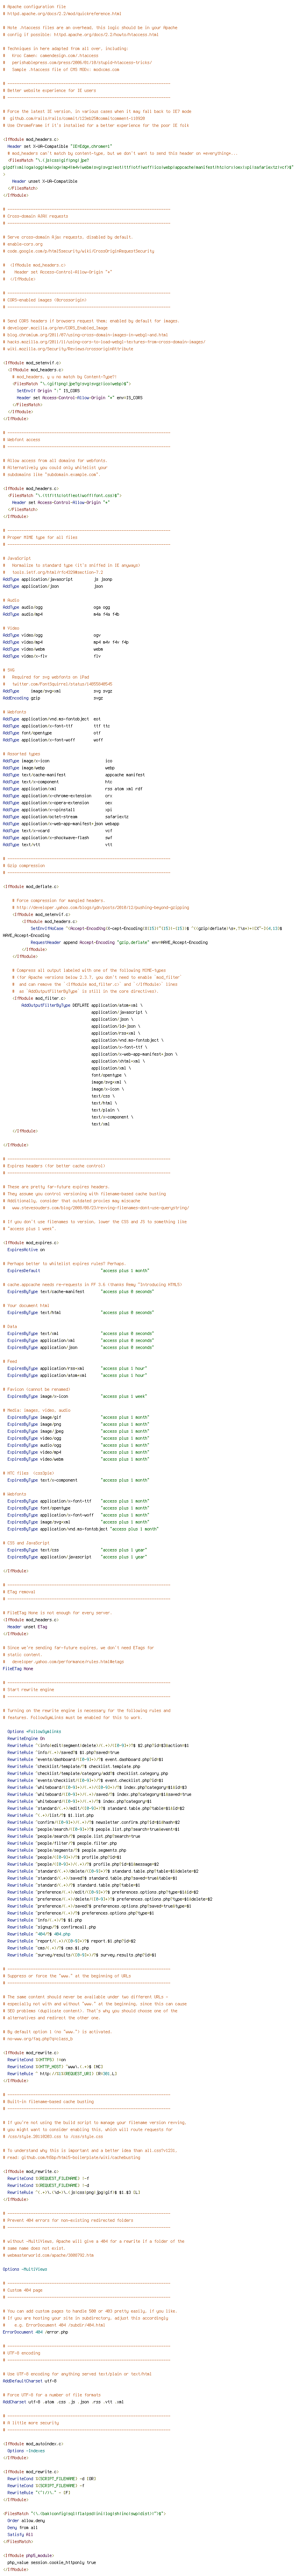Select the 'Header unset ETag' line
Screen dimensions: 297x2576
[x=27, y=1627]
